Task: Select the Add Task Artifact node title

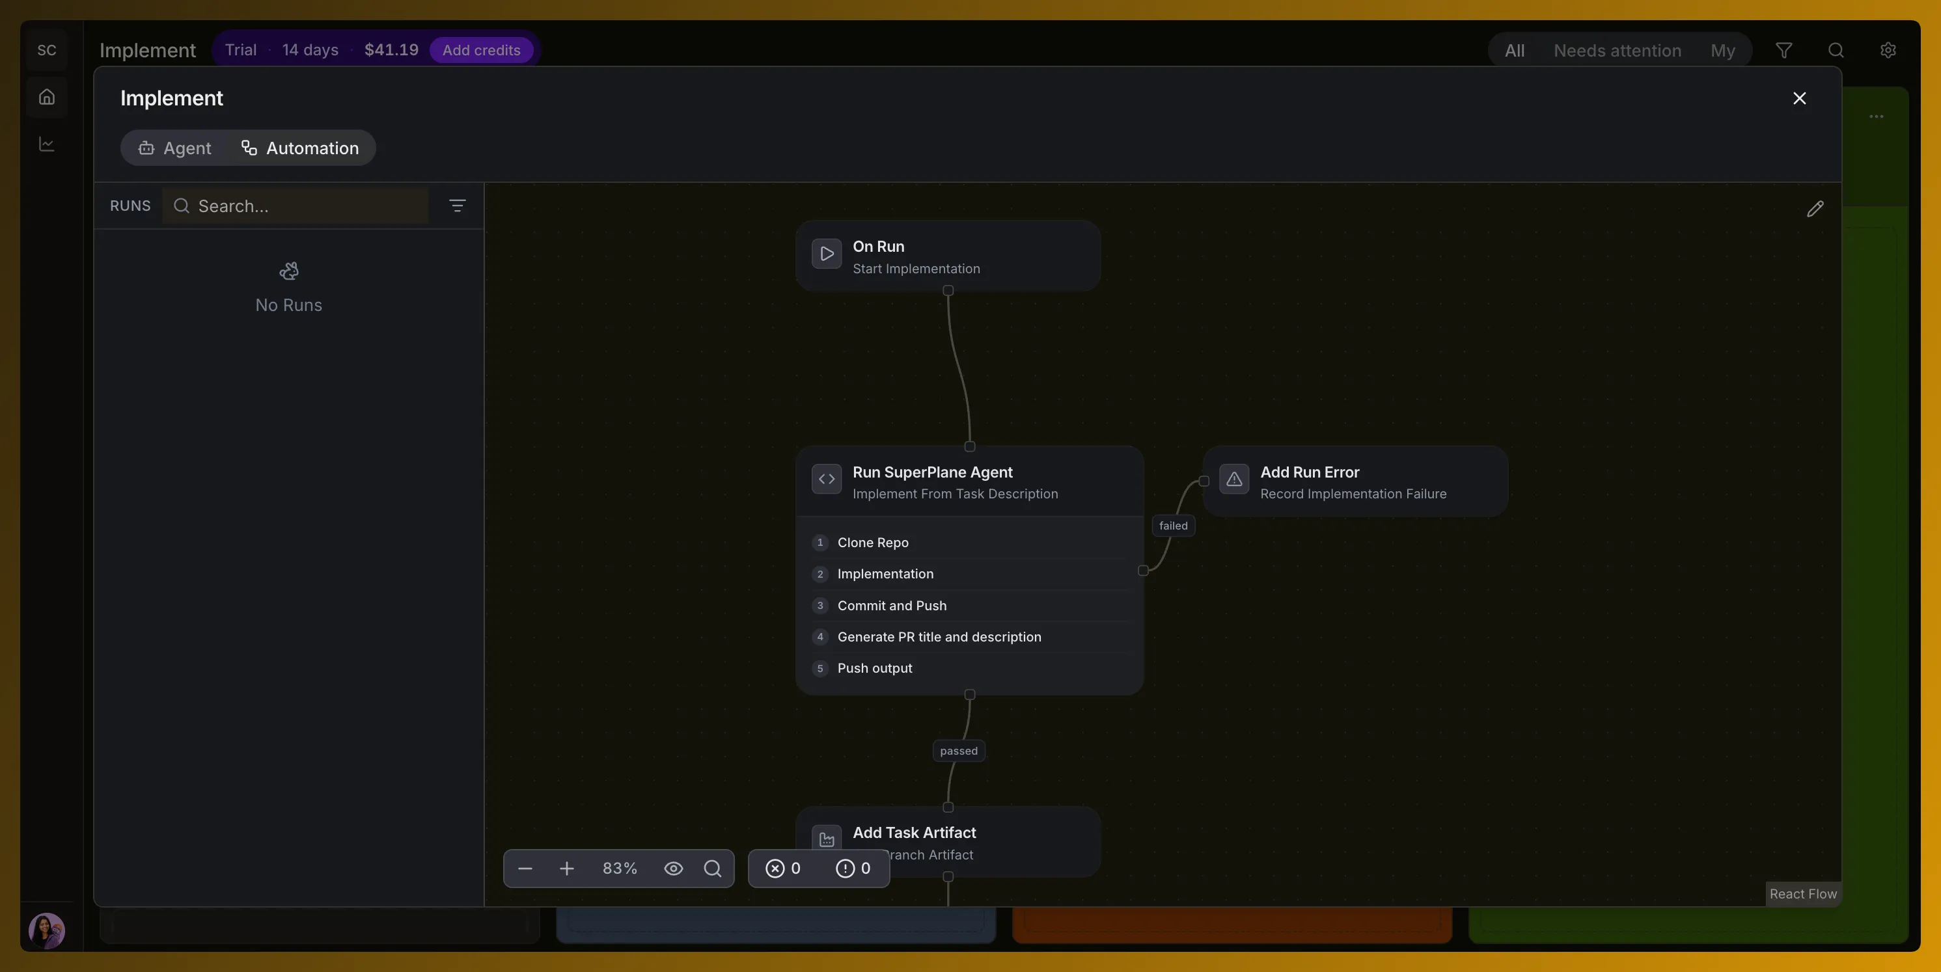Action: 914,833
